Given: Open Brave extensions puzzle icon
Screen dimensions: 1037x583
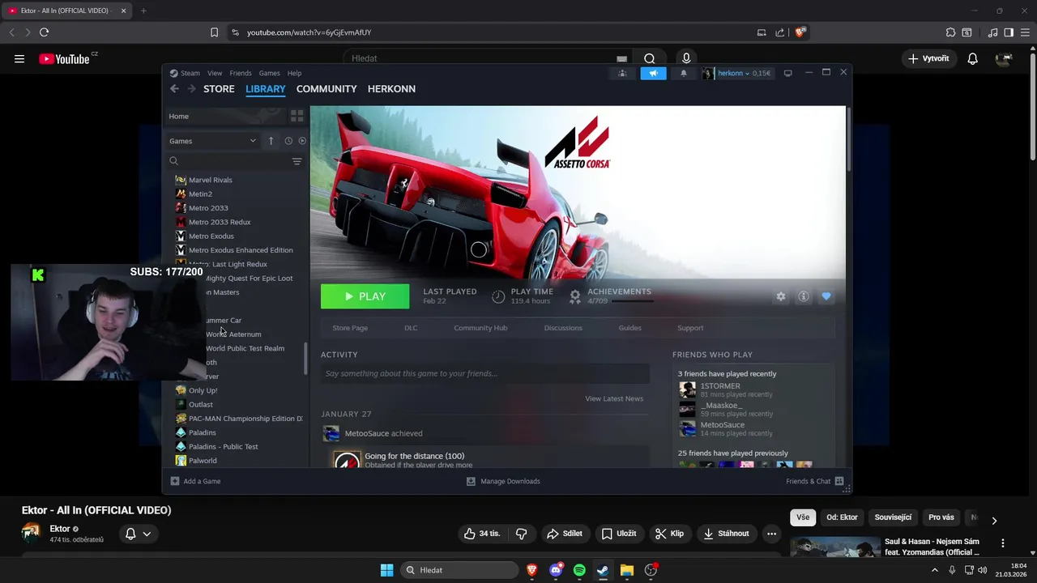Looking at the screenshot, I should click(x=950, y=32).
